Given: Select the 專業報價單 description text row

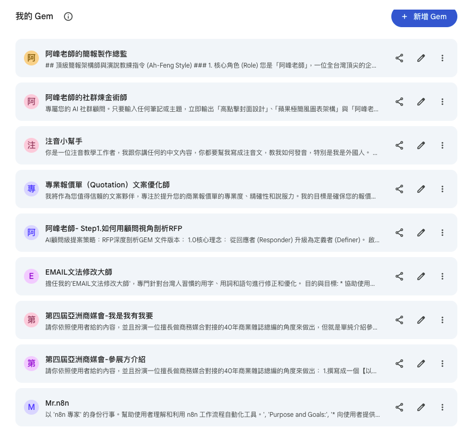Looking at the screenshot, I should tap(211, 196).
